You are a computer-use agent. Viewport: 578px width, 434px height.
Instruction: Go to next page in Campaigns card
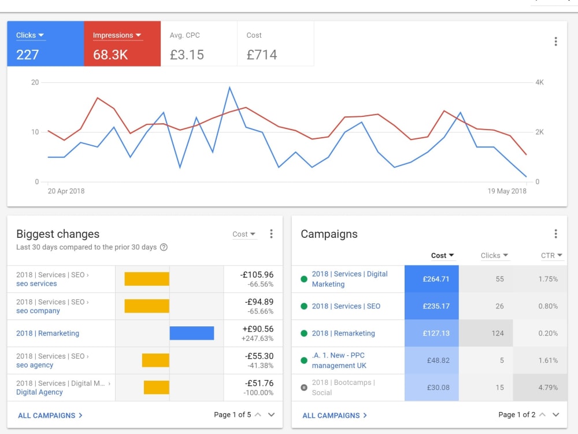pos(555,415)
